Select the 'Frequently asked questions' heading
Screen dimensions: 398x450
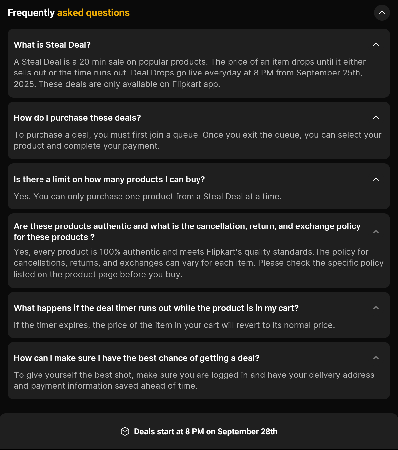coord(69,13)
